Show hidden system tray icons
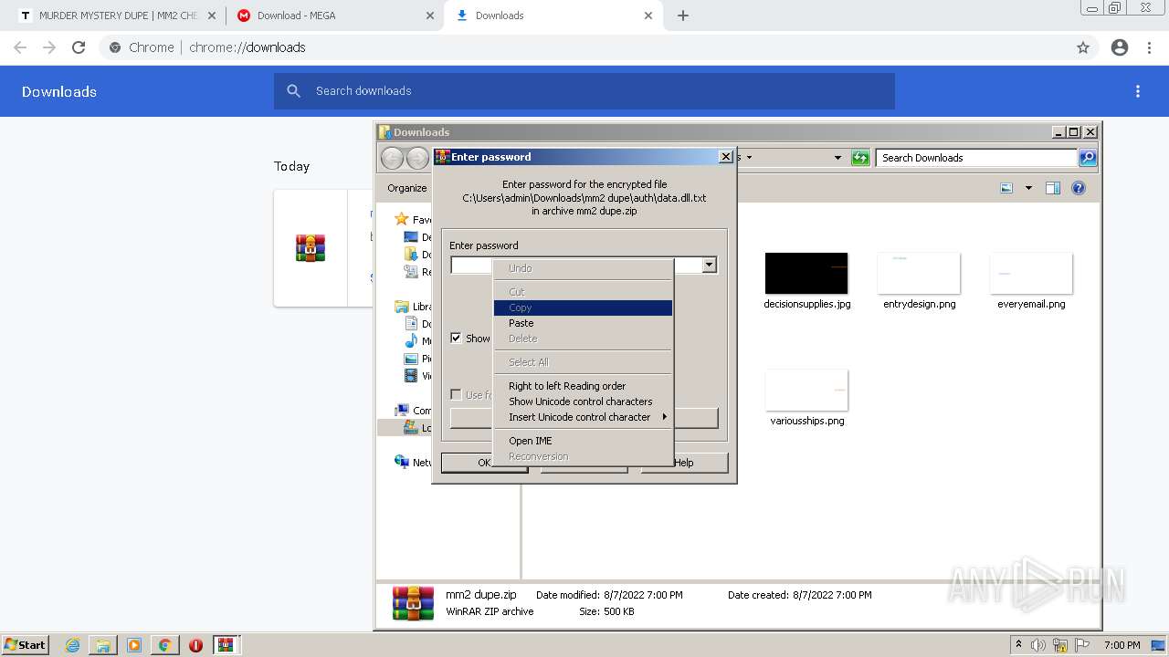Screen dimensions: 1169x657 [1018, 645]
